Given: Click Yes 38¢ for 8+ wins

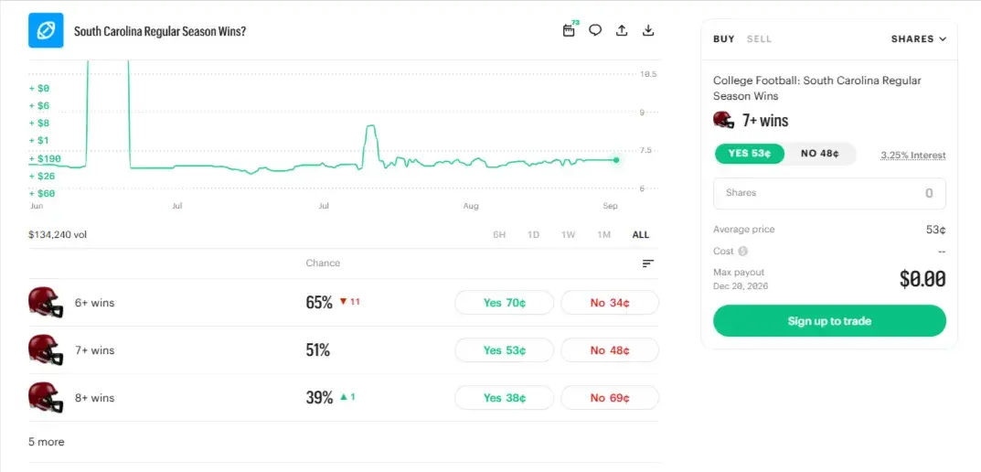Looking at the screenshot, I should pyautogui.click(x=505, y=398).
